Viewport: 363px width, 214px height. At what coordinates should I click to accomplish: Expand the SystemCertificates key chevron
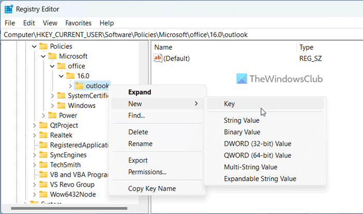[52, 95]
